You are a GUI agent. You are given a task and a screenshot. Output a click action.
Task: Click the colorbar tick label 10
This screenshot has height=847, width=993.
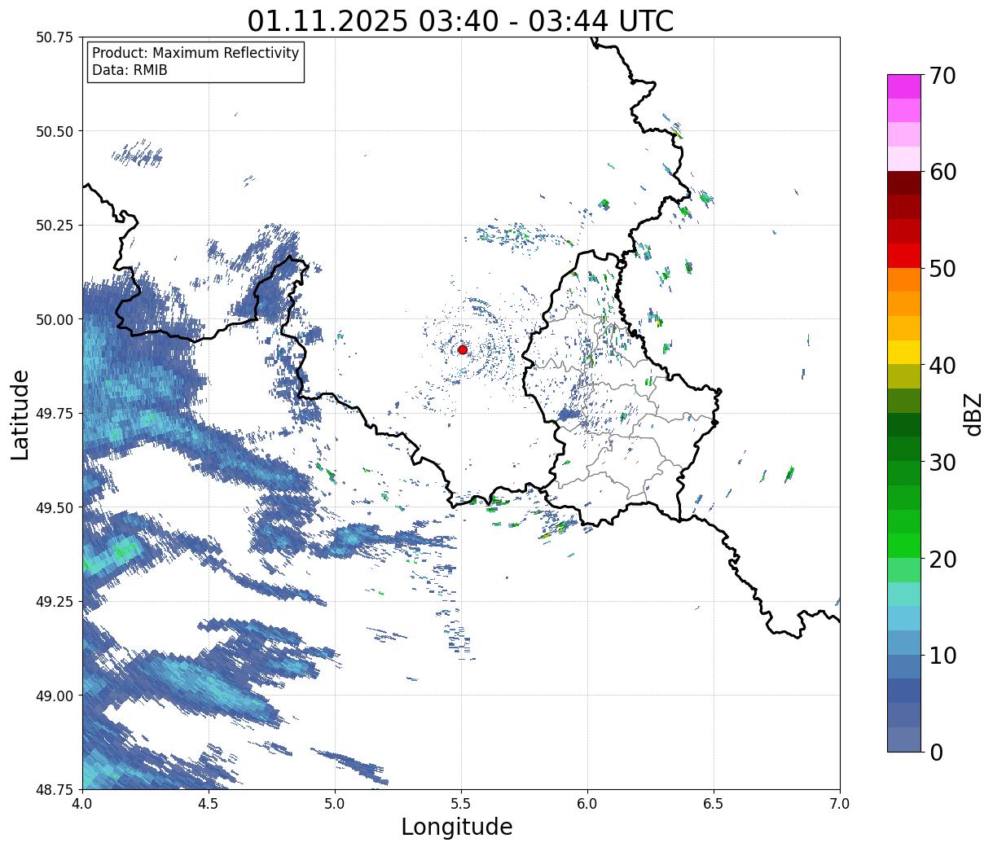[942, 655]
